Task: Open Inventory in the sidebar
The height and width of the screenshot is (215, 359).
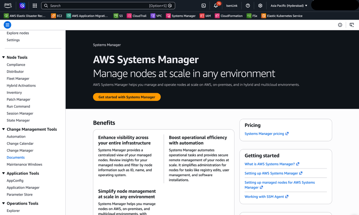Action: click(14, 93)
